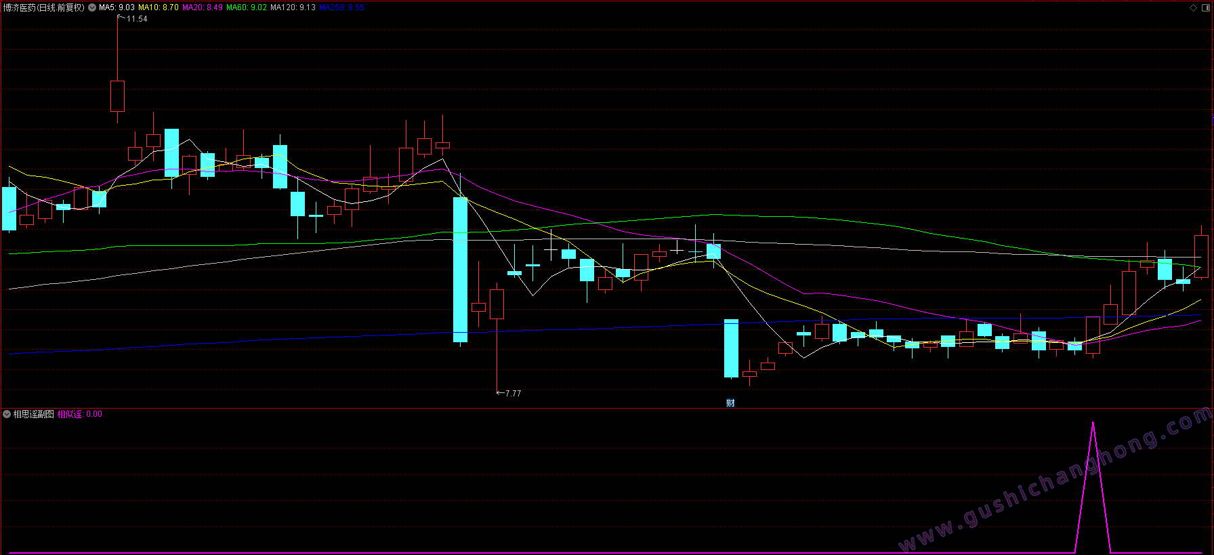Screen dimensions: 1214x555
Task: Click the stock title 博济医药(日线,前复权)
Action: tap(44, 7)
